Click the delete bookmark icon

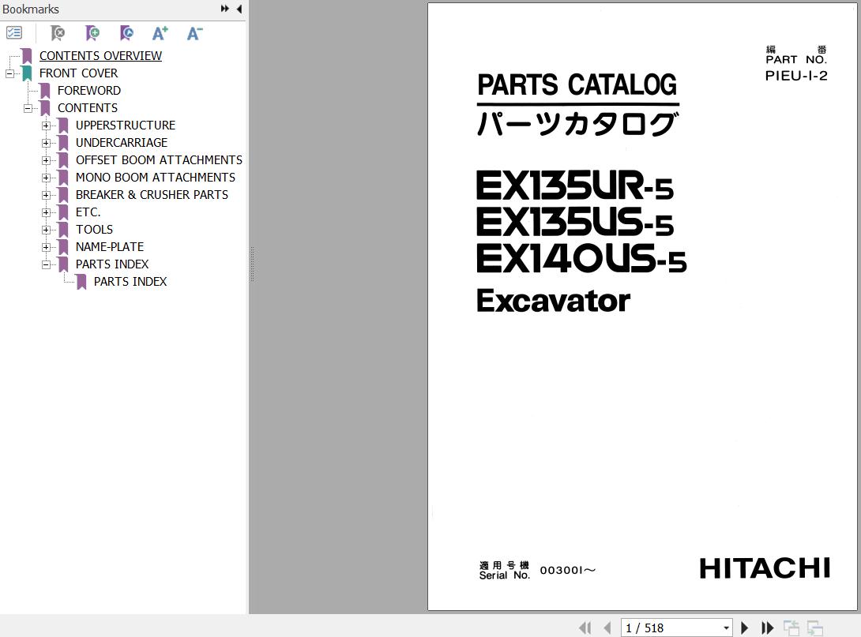tap(57, 33)
